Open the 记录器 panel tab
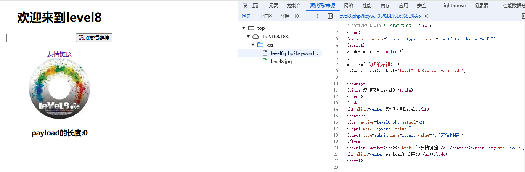This screenshot has height=172, width=525. click(481, 6)
